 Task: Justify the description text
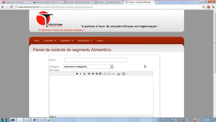[x=100, y=74]
